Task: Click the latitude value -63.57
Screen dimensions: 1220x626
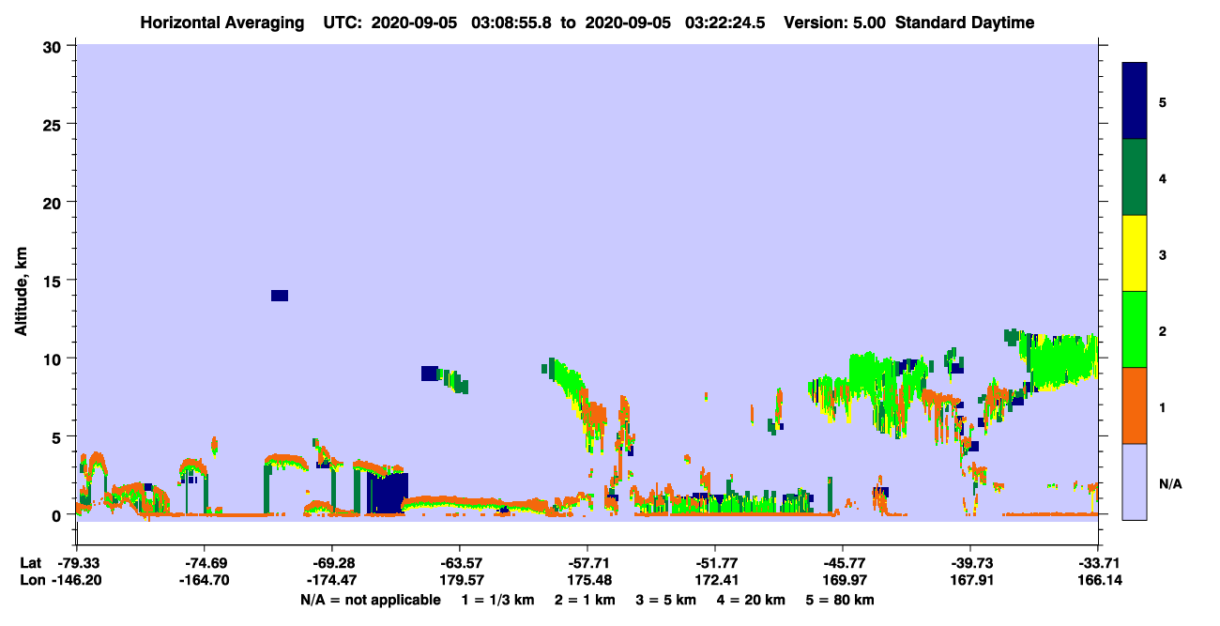Action: (x=459, y=563)
